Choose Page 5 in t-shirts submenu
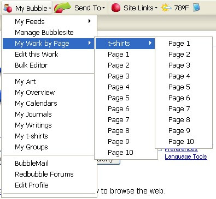 pyautogui.click(x=184, y=87)
